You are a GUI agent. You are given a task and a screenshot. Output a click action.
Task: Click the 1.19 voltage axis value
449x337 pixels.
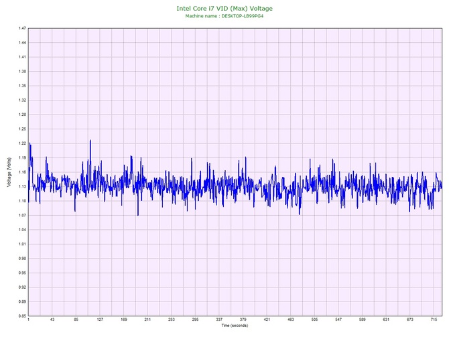click(x=22, y=157)
